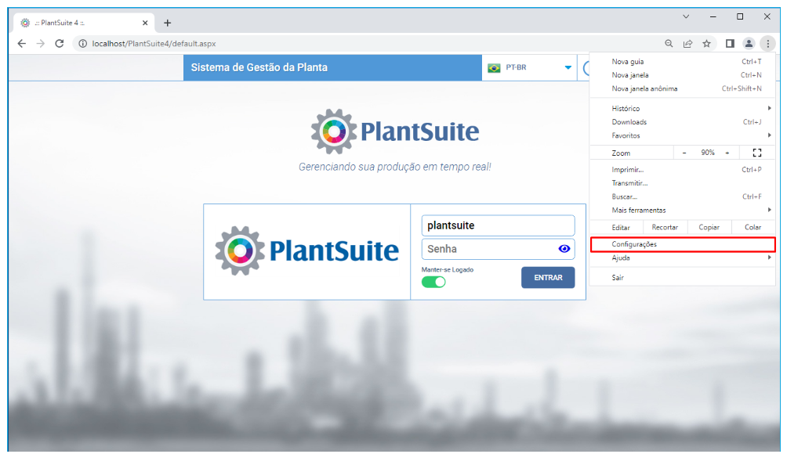The image size is (787, 454).
Task: Select Nova janela menu item
Action: point(683,75)
